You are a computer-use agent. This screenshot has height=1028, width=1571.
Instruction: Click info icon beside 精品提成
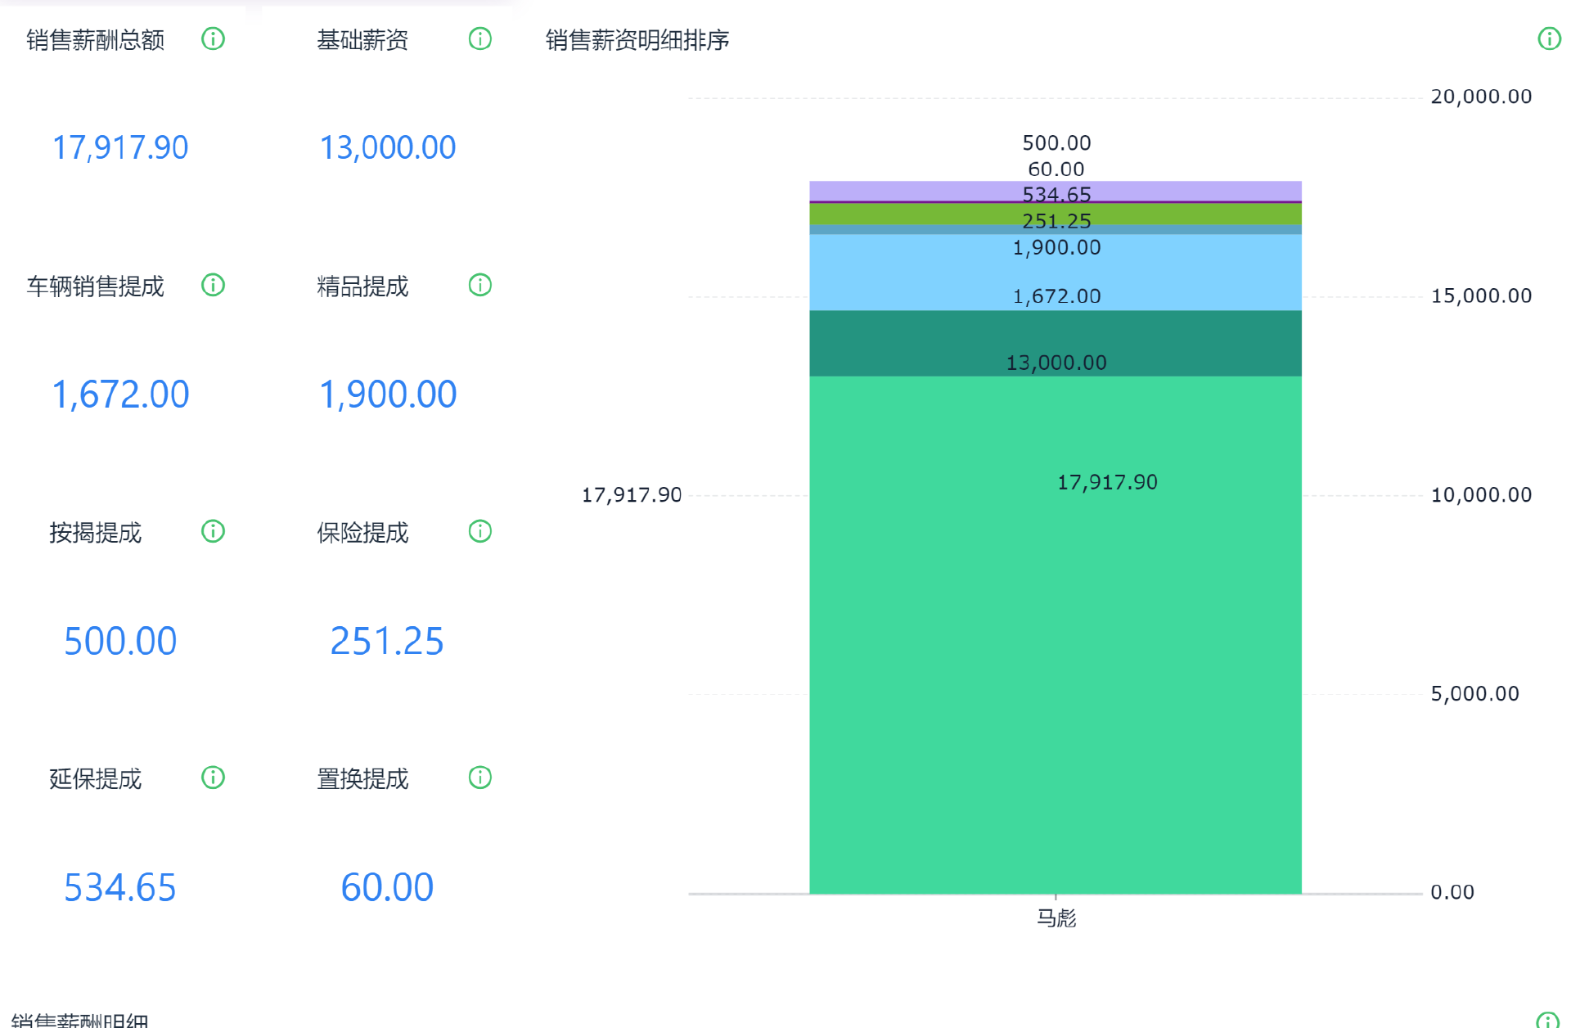pyautogui.click(x=480, y=285)
